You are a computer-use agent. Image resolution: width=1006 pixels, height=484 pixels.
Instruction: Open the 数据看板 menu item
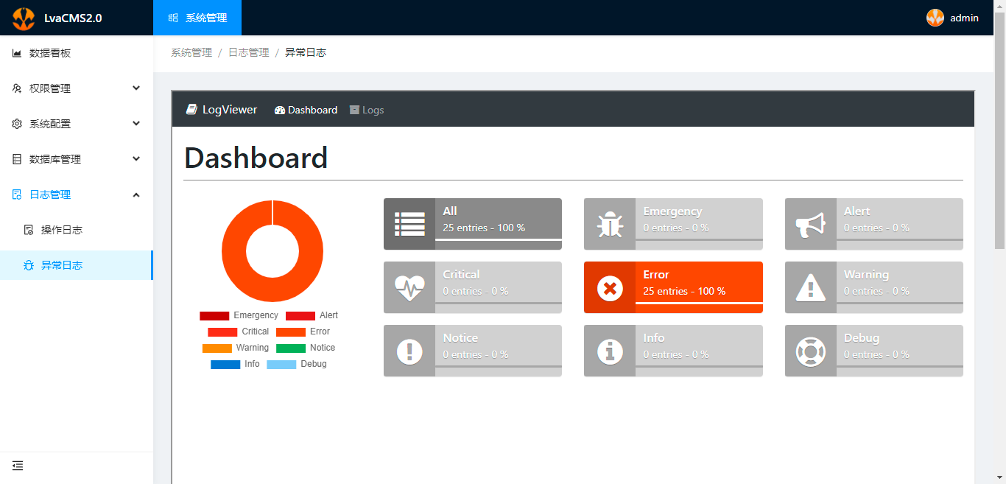pos(77,53)
